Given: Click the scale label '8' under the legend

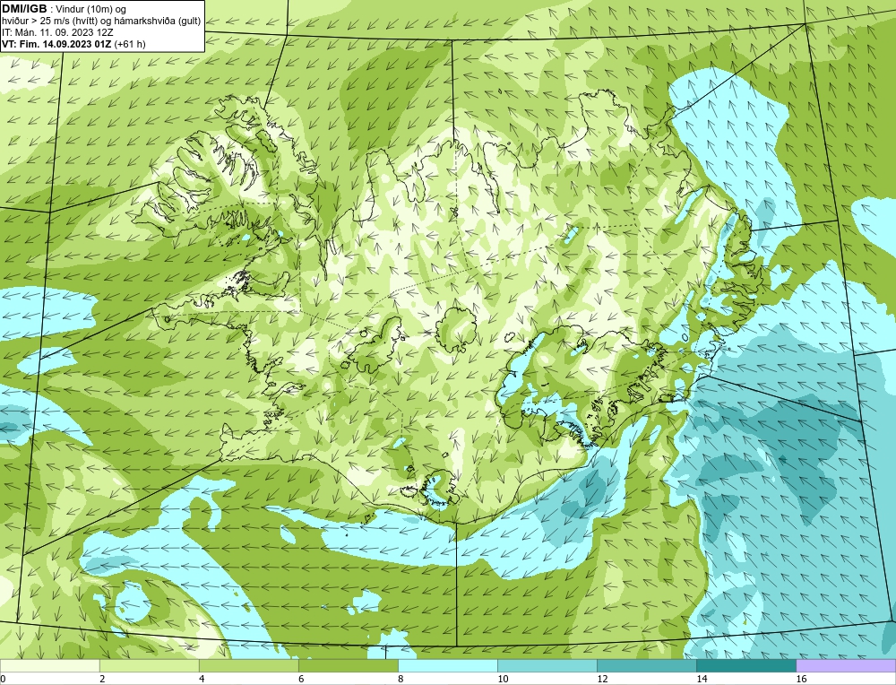Looking at the screenshot, I should (x=401, y=679).
